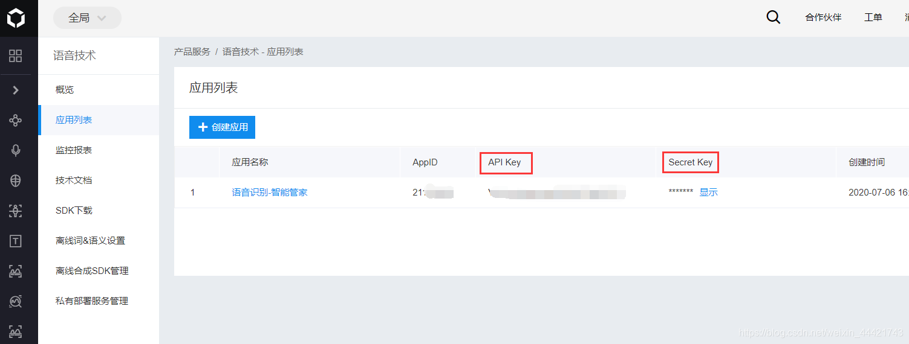Viewport: 909px width, 344px height.
Task: Open the product grid overview icon
Action: (x=16, y=56)
